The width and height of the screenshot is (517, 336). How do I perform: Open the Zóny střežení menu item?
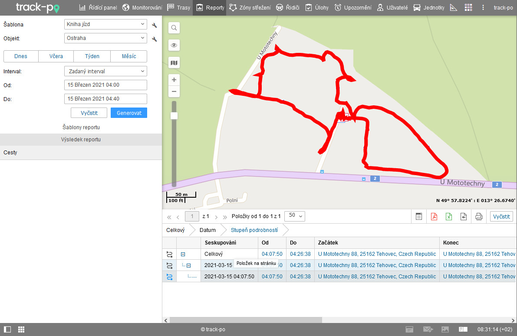coord(250,8)
